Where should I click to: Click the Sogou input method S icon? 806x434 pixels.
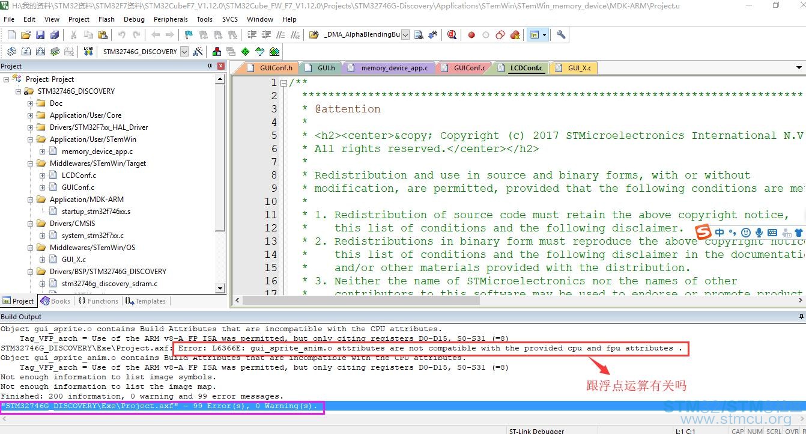click(704, 232)
